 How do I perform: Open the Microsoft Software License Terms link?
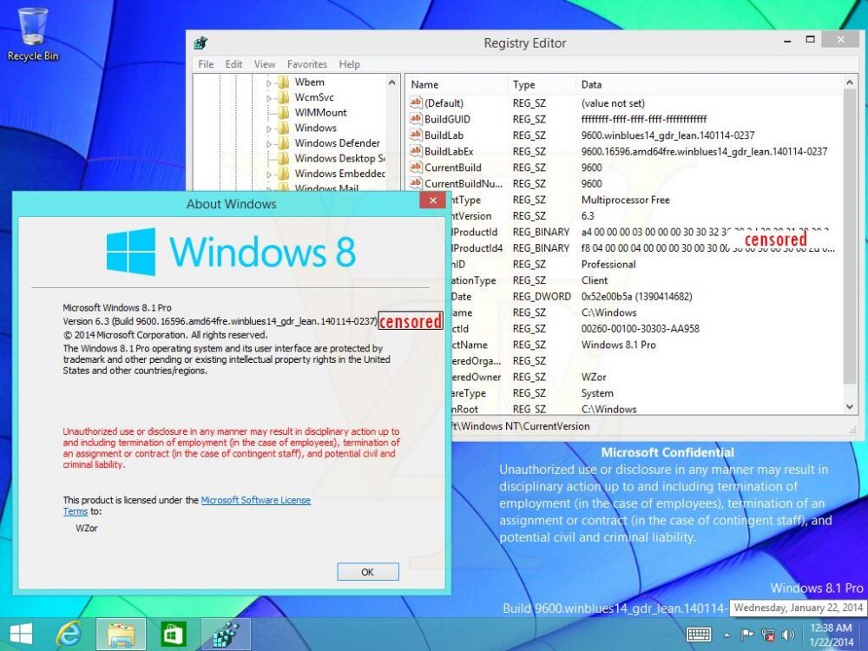click(256, 499)
